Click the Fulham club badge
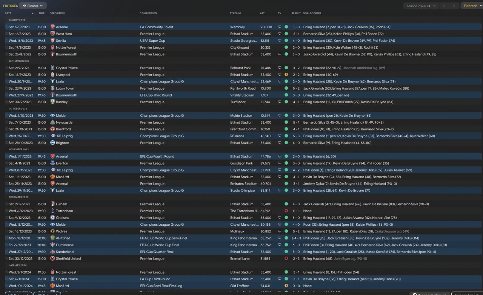Viewport: 483px width, 295px height. [x=52, y=204]
